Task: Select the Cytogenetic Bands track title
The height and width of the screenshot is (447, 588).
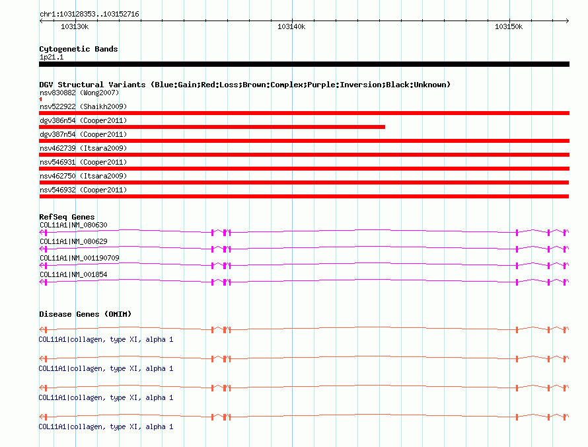Action: coord(79,49)
